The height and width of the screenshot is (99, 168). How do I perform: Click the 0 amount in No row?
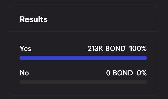click(x=108, y=73)
